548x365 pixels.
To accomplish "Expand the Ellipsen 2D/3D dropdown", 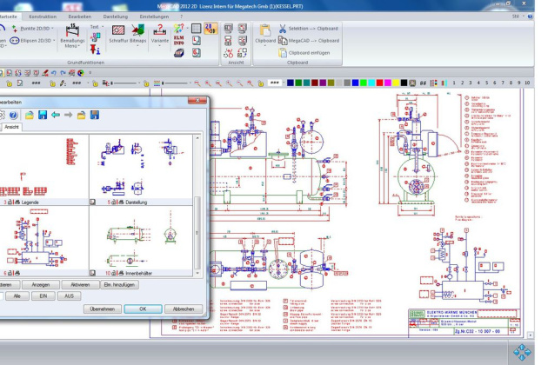I will coord(56,40).
